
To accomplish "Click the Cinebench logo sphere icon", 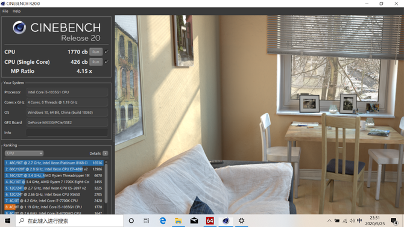I will point(19,27).
